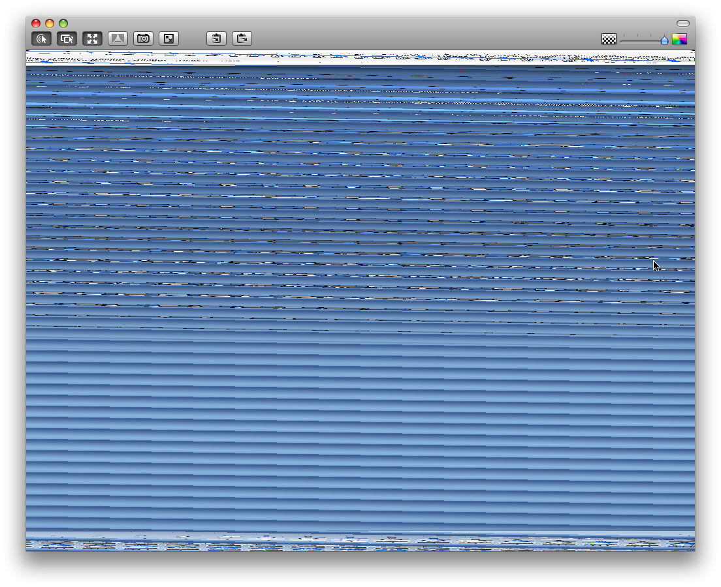
Task: Get clipboard contents from remote computer
Action: pyautogui.click(x=216, y=39)
